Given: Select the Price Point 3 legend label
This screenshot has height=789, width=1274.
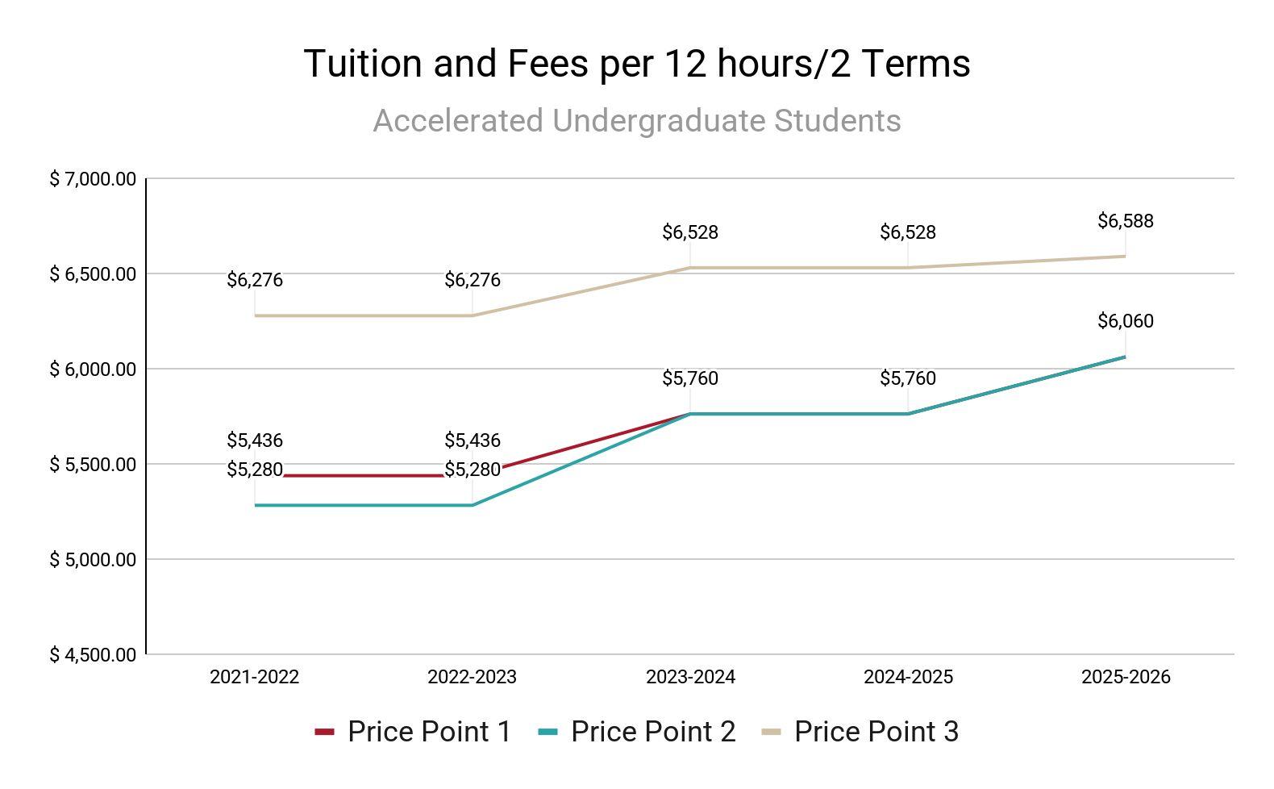Looking at the screenshot, I should (x=876, y=732).
